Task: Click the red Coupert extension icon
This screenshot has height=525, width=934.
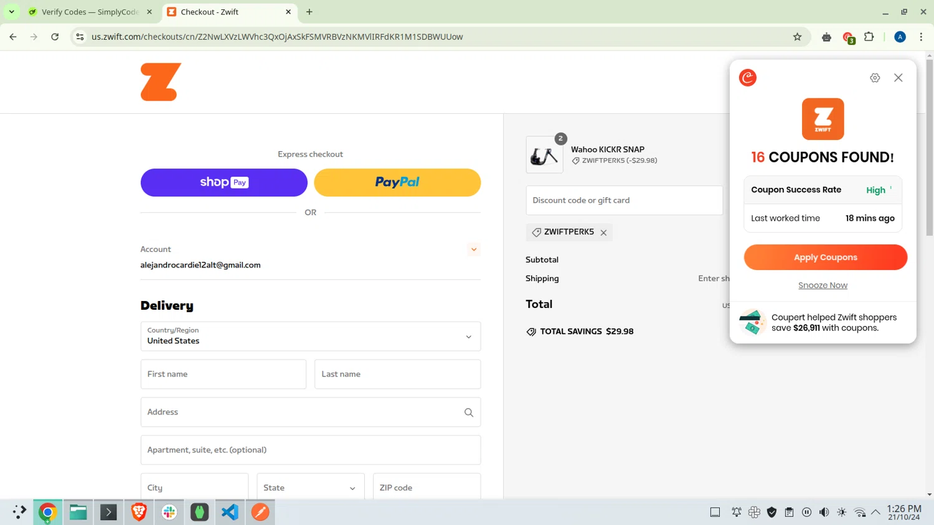Action: [848, 37]
